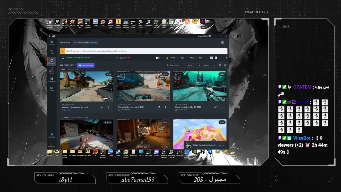The width and height of the screenshot is (341, 192).
Task: Click the Alt + S hotkey indicator
Action: coord(213,58)
